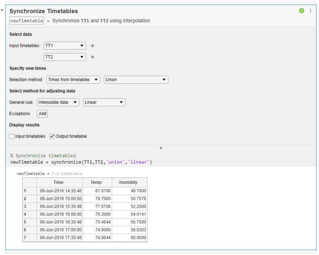Click the green status indicator circle
This screenshot has width=319, height=255.
pyautogui.click(x=302, y=11)
